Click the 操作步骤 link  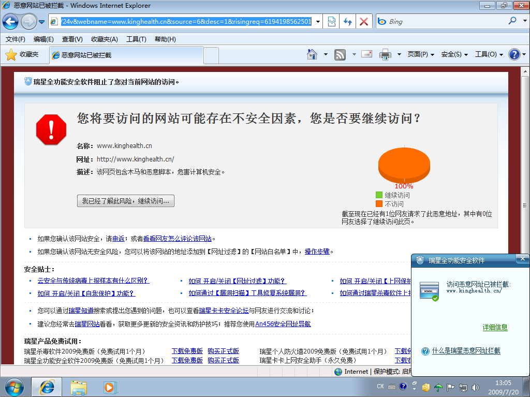[x=317, y=252]
